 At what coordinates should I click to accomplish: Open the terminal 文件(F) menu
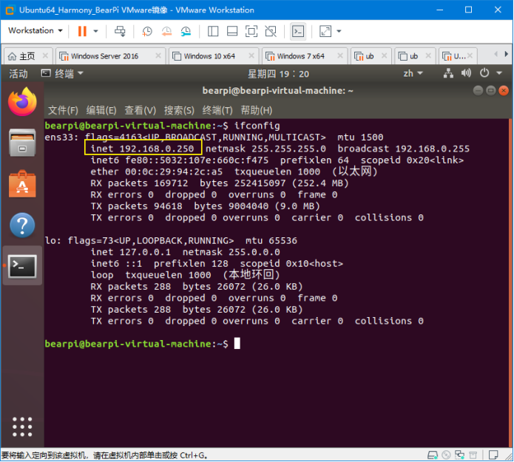(x=63, y=110)
